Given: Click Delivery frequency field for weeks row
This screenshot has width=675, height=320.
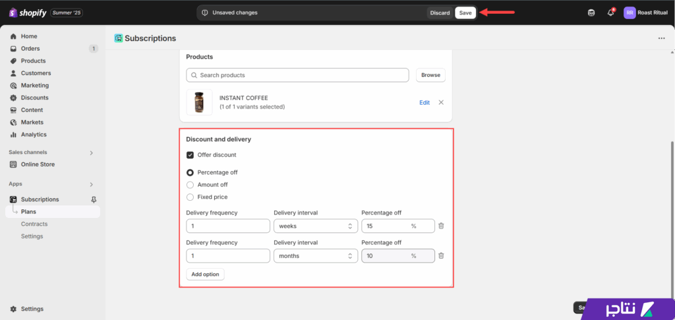Looking at the screenshot, I should coord(228,226).
